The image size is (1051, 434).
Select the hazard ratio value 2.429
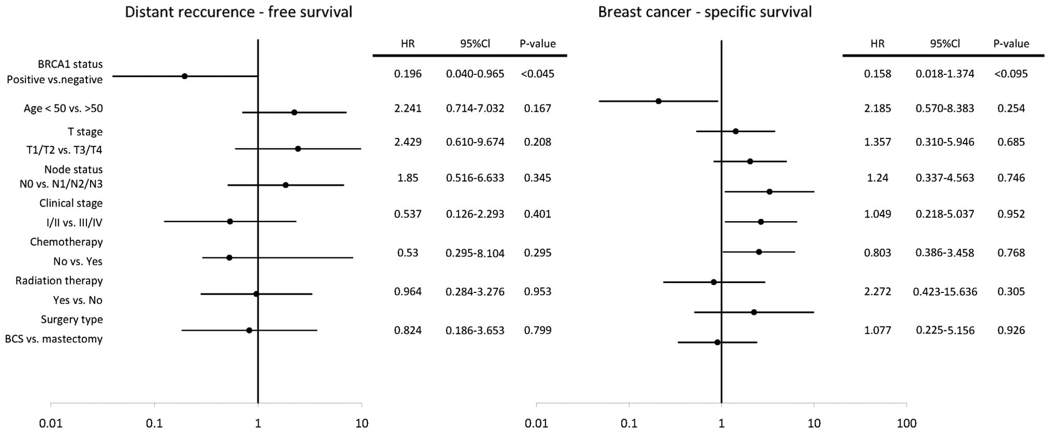408,142
